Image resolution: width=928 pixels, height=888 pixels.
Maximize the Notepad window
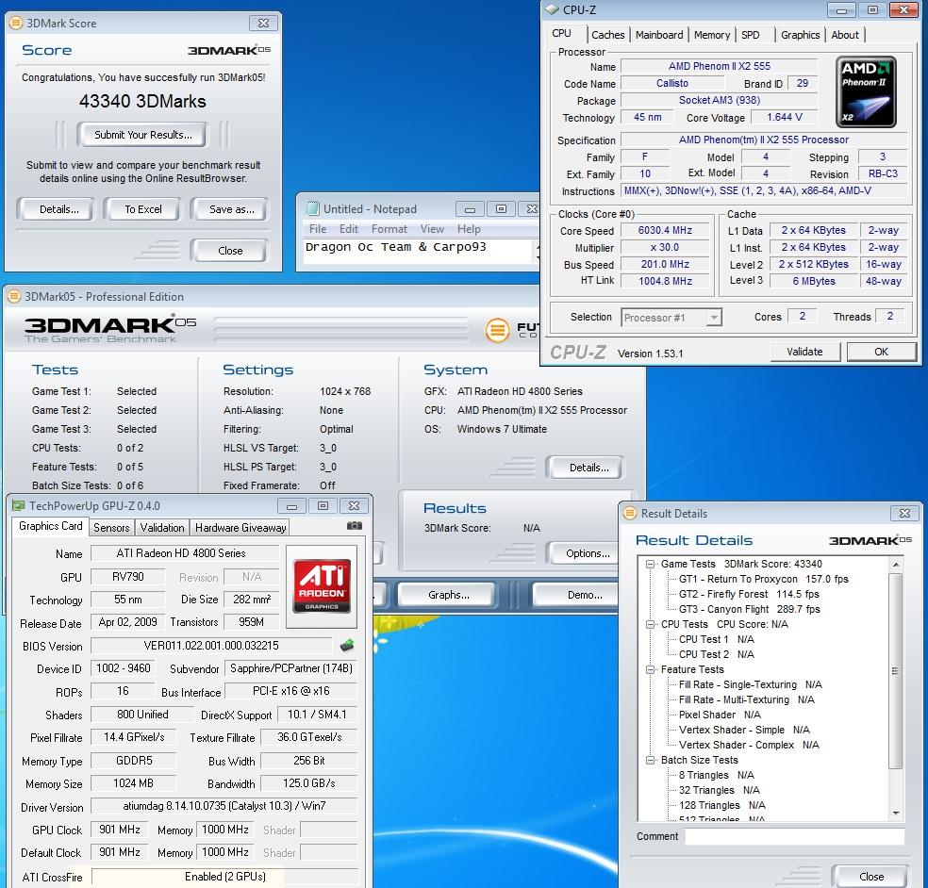[502, 209]
